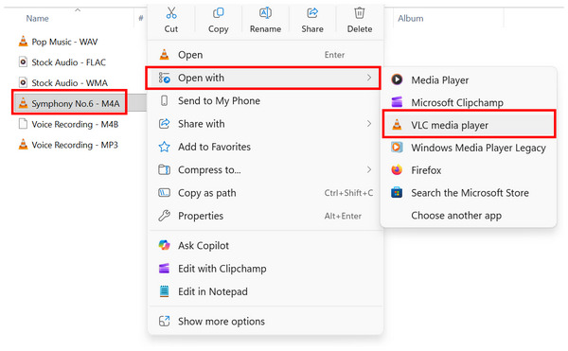
Task: Pick Media Player in Open with submenu
Action: tap(469, 79)
